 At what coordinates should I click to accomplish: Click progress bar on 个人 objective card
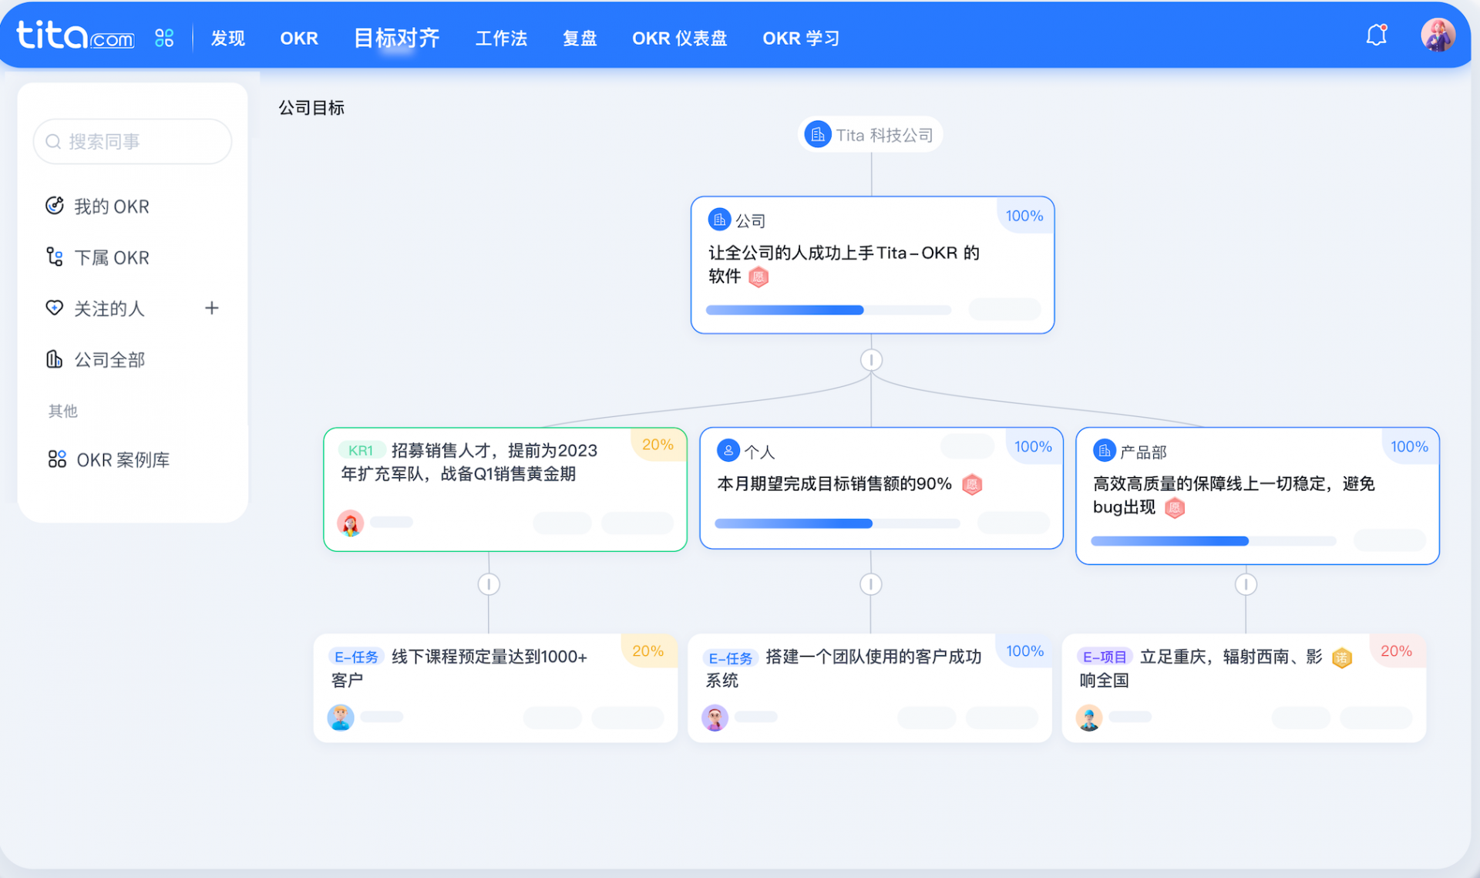pyautogui.click(x=837, y=523)
